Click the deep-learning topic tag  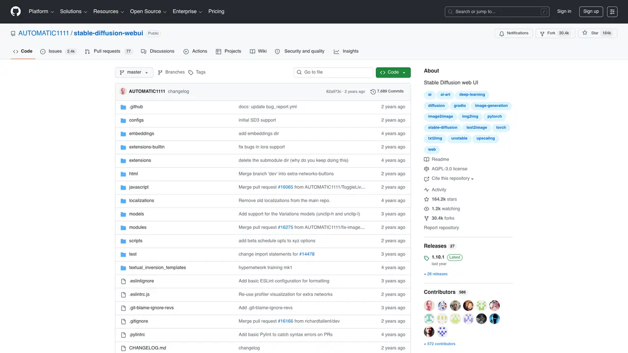click(472, 95)
